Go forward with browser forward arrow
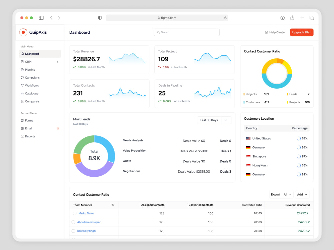The image size is (334, 250). (x=59, y=18)
